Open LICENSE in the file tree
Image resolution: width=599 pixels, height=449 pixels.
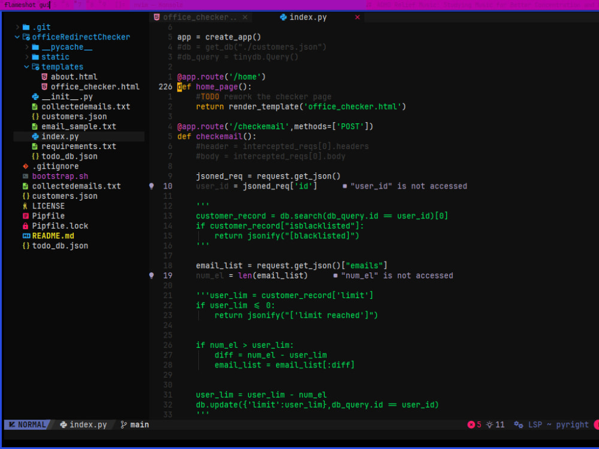49,206
